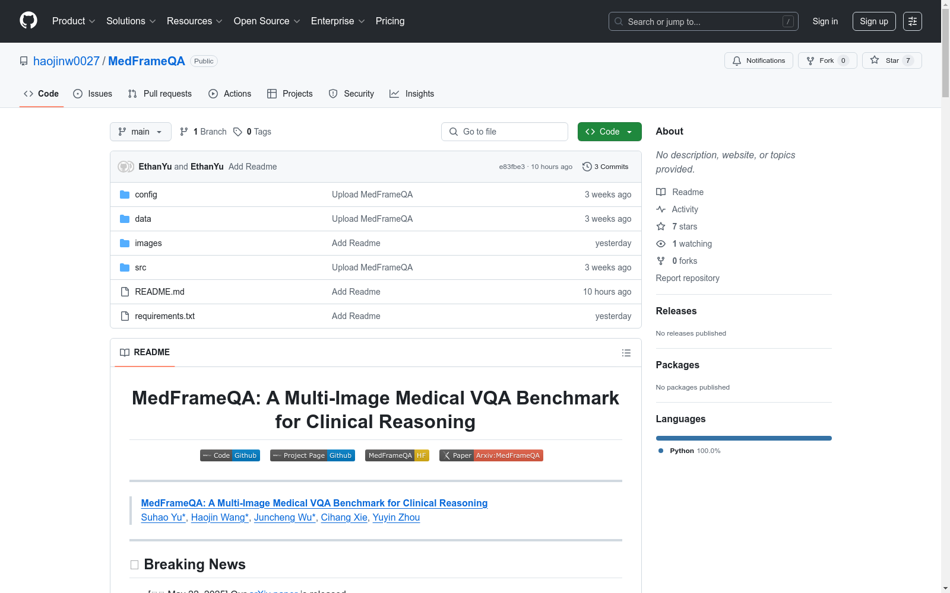Open the Pricing link
The height and width of the screenshot is (593, 950).
click(390, 21)
